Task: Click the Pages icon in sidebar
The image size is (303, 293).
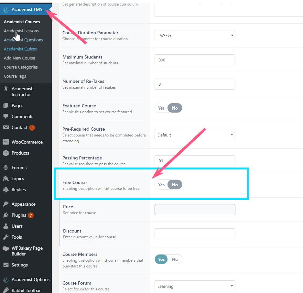Action: (x=6, y=105)
